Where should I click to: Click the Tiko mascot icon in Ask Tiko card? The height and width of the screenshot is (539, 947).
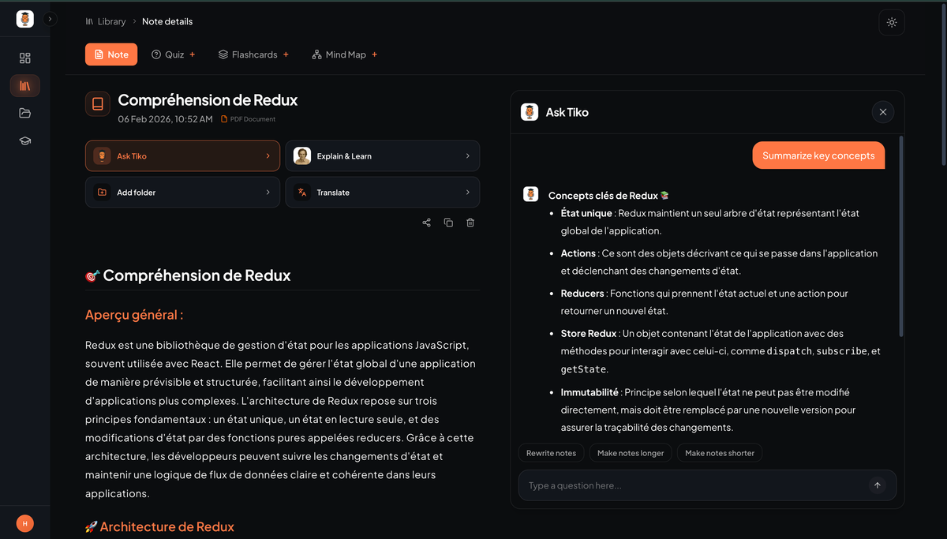click(x=102, y=156)
